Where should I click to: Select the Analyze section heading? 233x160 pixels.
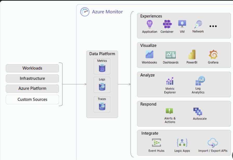tap(147, 75)
